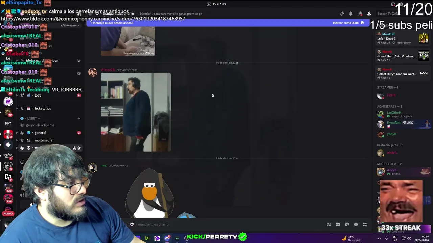Open the taskbar volume icon
Image resolution: width=433 pixels, height=243 pixels.
[x=409, y=238]
